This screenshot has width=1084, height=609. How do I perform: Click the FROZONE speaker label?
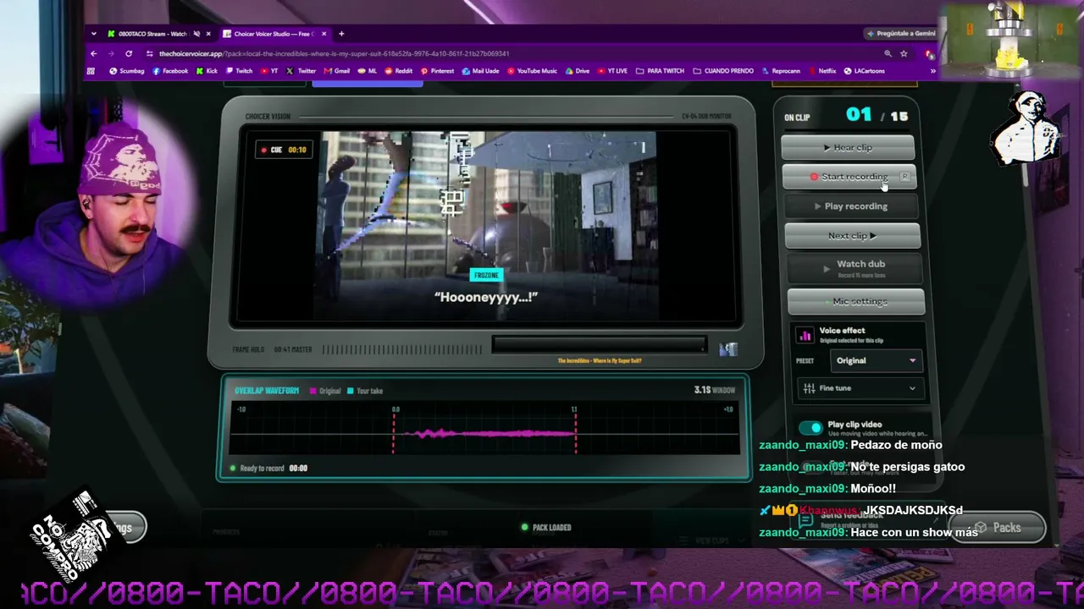pos(486,275)
